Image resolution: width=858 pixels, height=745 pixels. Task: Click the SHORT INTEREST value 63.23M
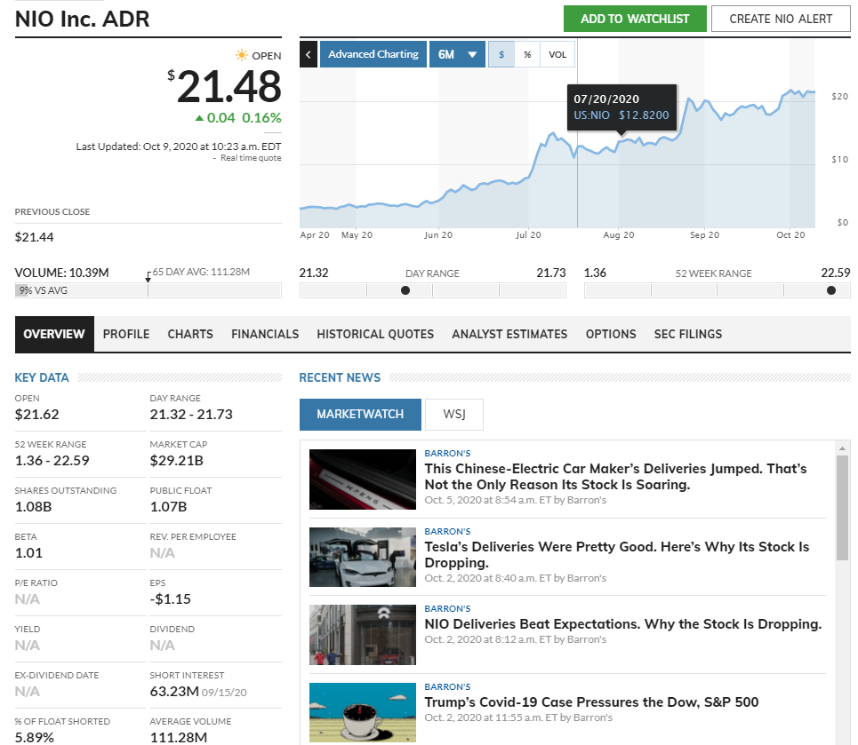(174, 692)
